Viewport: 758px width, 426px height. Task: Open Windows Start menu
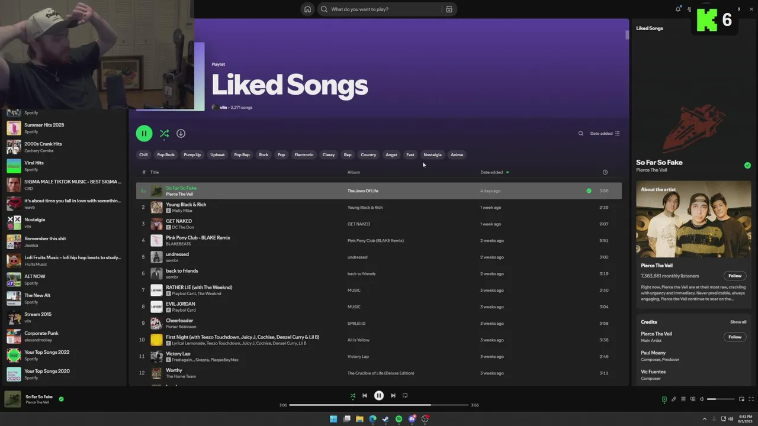pyautogui.click(x=333, y=419)
